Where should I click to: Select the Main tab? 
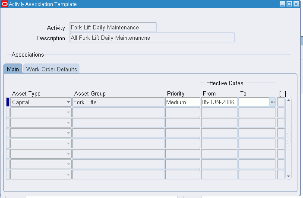pos(13,69)
